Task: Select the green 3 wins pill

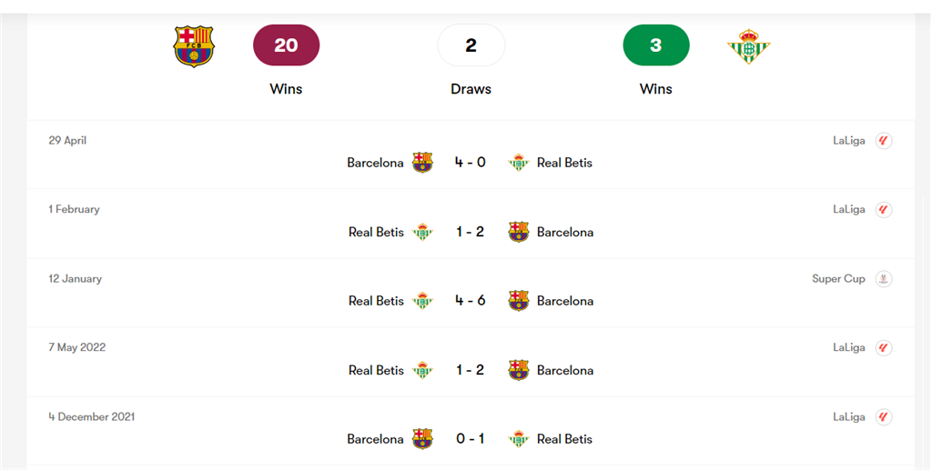Action: pos(656,45)
